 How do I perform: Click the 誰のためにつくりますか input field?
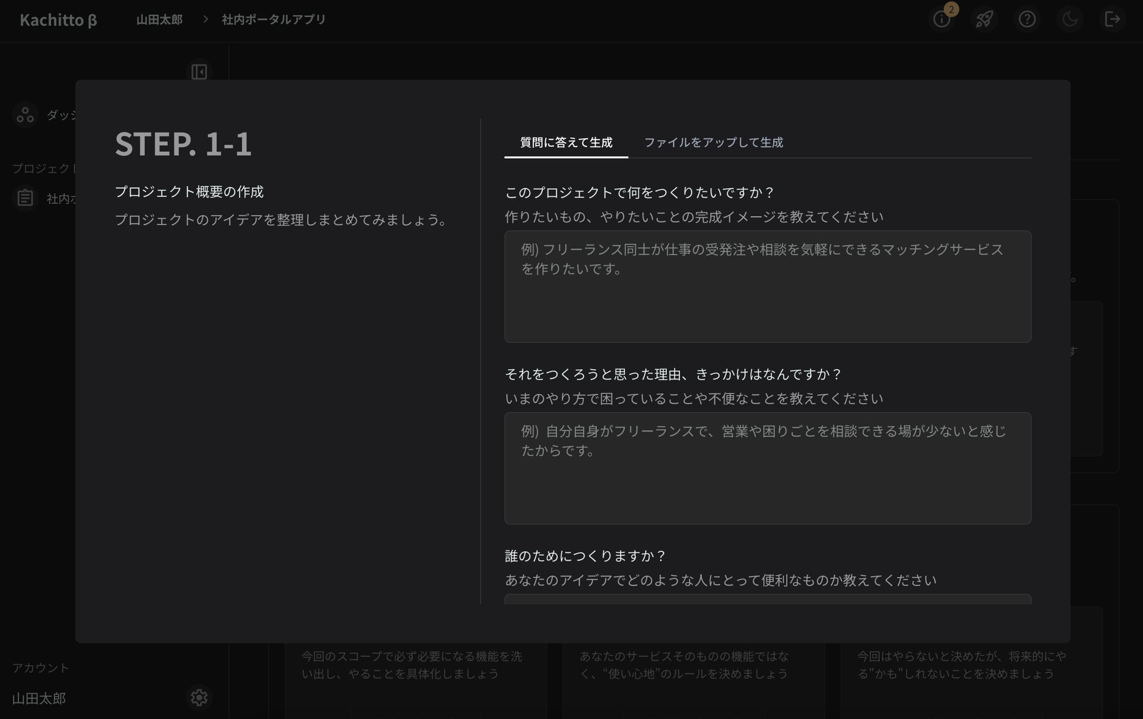[x=767, y=599]
